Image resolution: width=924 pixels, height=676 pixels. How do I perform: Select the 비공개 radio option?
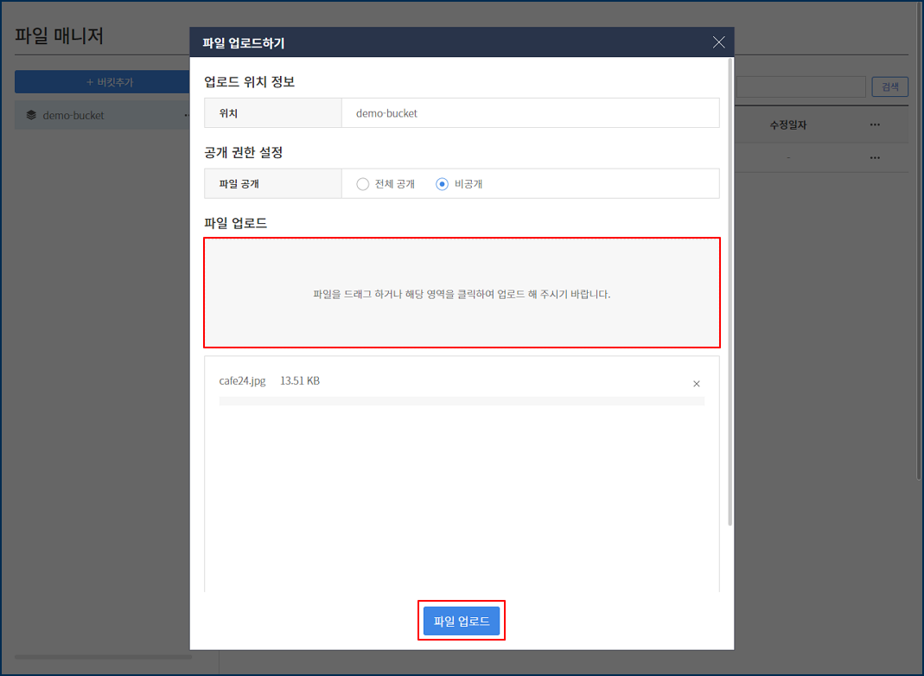[443, 184]
